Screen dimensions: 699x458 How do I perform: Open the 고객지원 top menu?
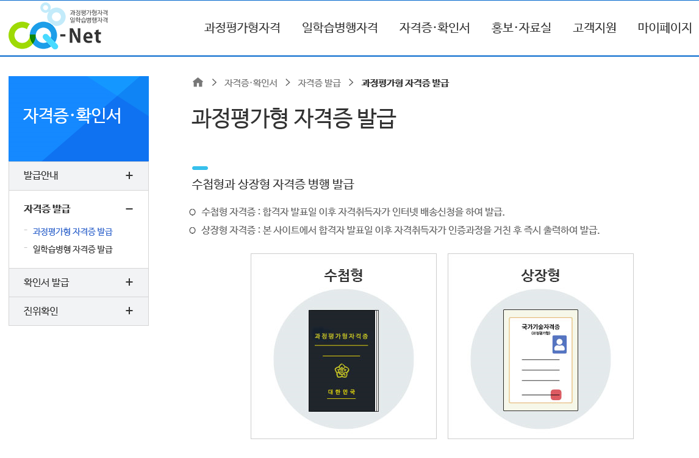click(595, 27)
